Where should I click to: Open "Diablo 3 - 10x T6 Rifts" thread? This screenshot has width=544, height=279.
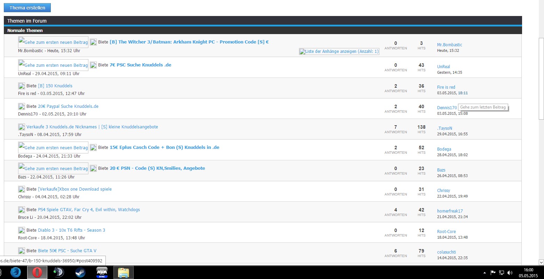[71, 230]
